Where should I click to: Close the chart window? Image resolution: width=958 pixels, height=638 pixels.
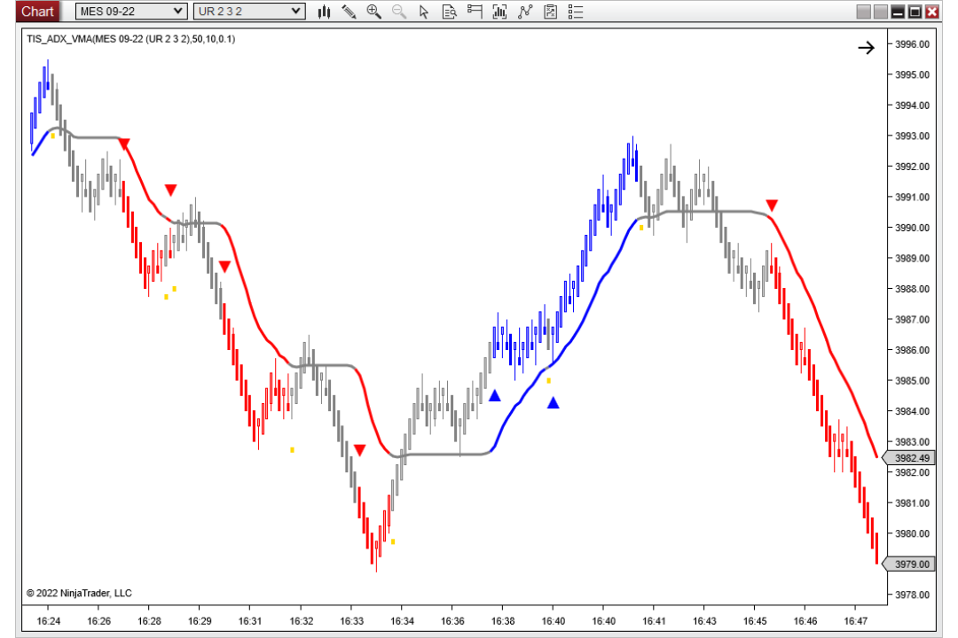[x=931, y=12]
